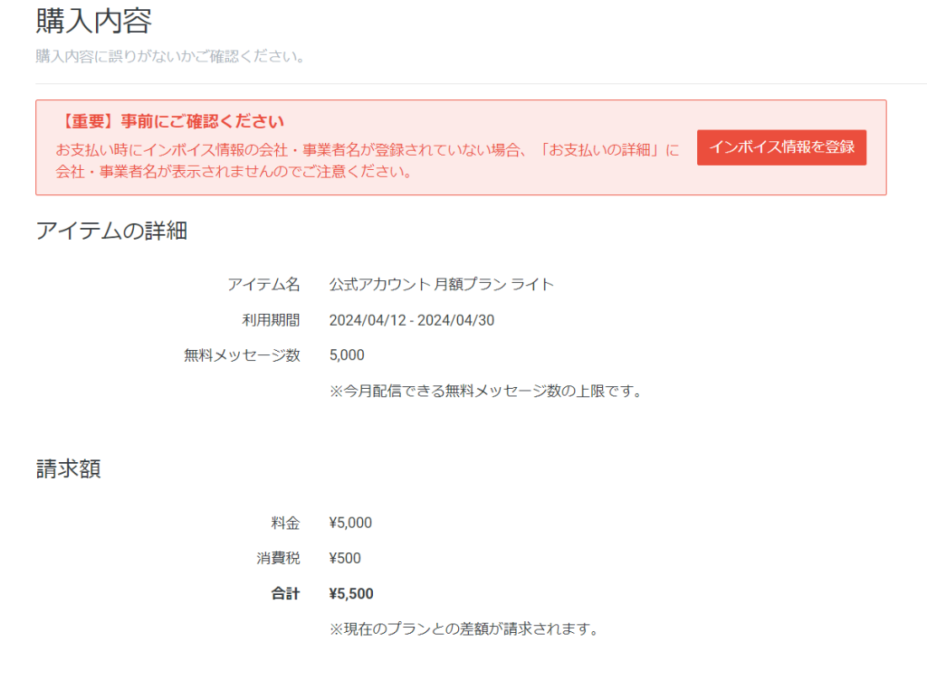The height and width of the screenshot is (680, 927).
Task: Select the total amount ¥5,500
Action: 352,593
